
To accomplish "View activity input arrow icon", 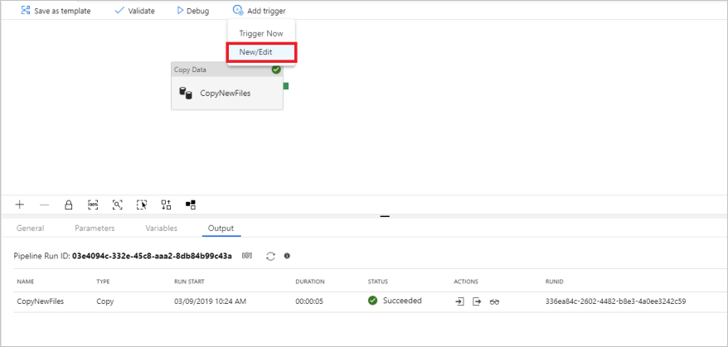I will 459,301.
